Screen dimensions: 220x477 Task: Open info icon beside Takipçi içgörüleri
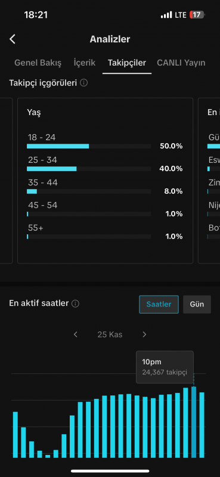(84, 83)
